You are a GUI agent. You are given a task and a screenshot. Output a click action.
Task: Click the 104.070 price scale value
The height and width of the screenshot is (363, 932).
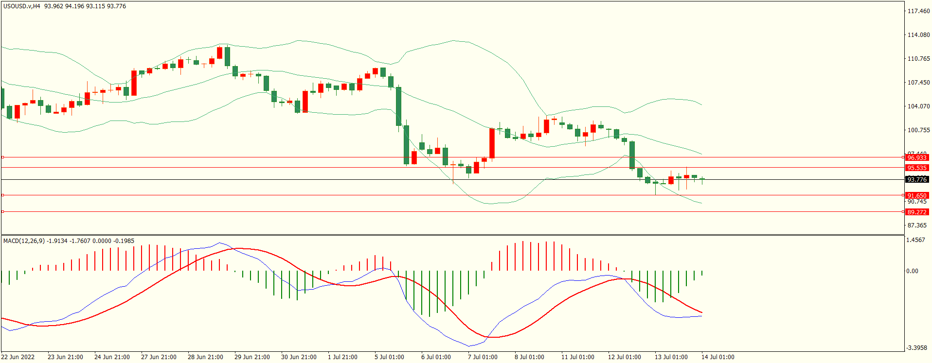[x=918, y=106]
